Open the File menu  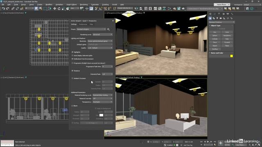tap(3, 4)
